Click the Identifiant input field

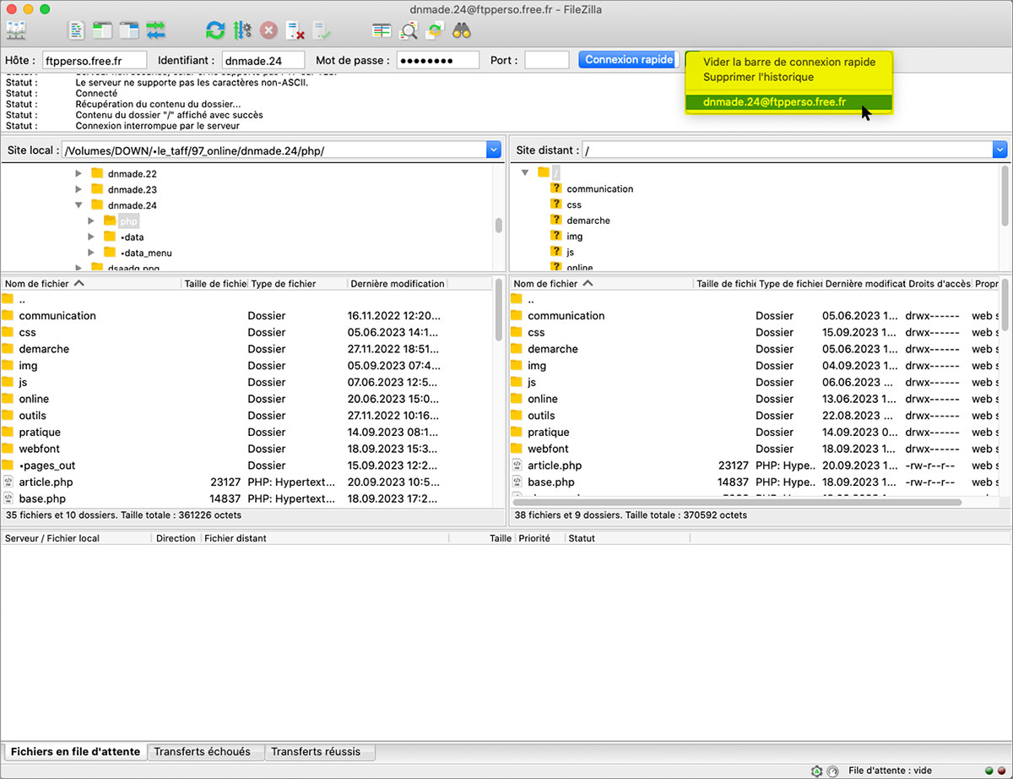pyautogui.click(x=263, y=60)
